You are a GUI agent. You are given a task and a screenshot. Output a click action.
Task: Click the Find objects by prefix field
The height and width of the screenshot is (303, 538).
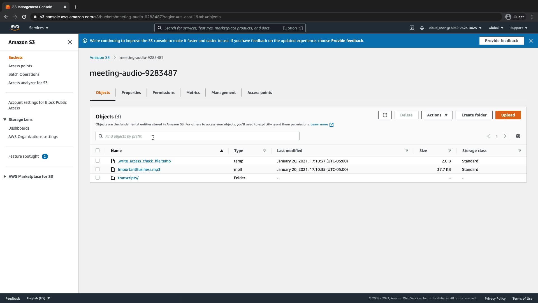pos(197,136)
